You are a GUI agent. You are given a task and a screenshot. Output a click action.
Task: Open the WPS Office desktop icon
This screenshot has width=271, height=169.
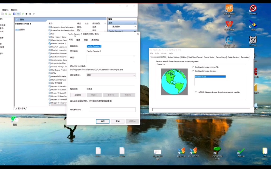click(229, 26)
